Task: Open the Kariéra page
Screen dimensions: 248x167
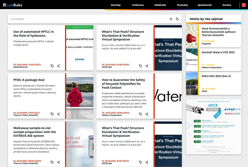Action: coord(227,5)
